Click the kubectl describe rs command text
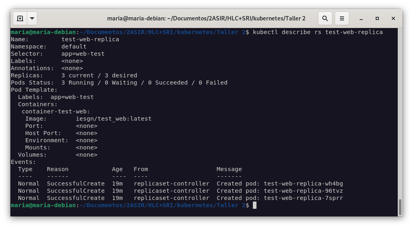This screenshot has width=413, height=228. [317, 32]
